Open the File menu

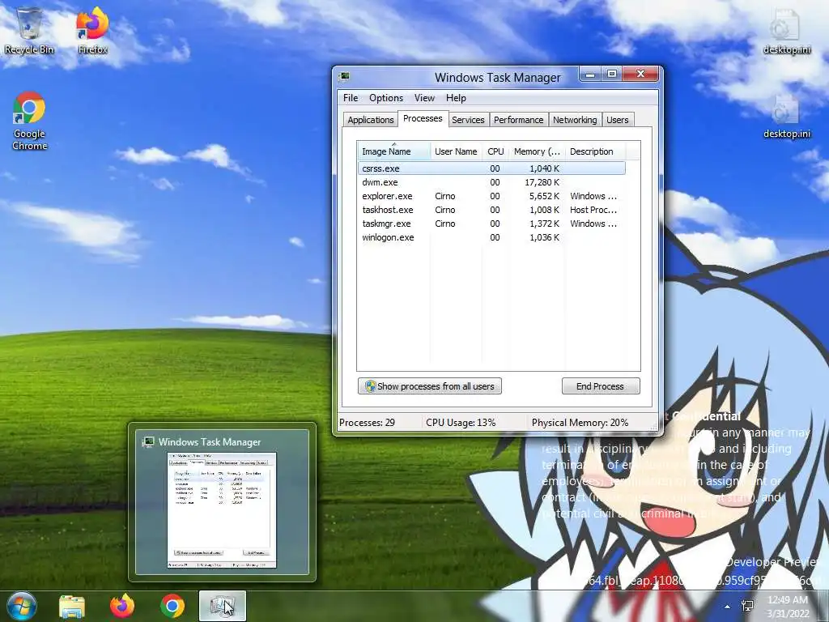point(351,98)
